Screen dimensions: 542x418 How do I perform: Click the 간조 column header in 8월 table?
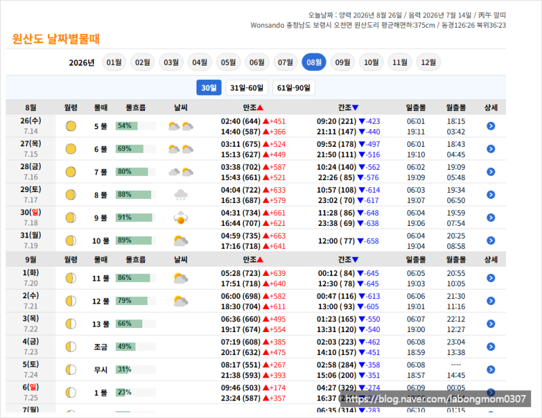tap(348, 108)
